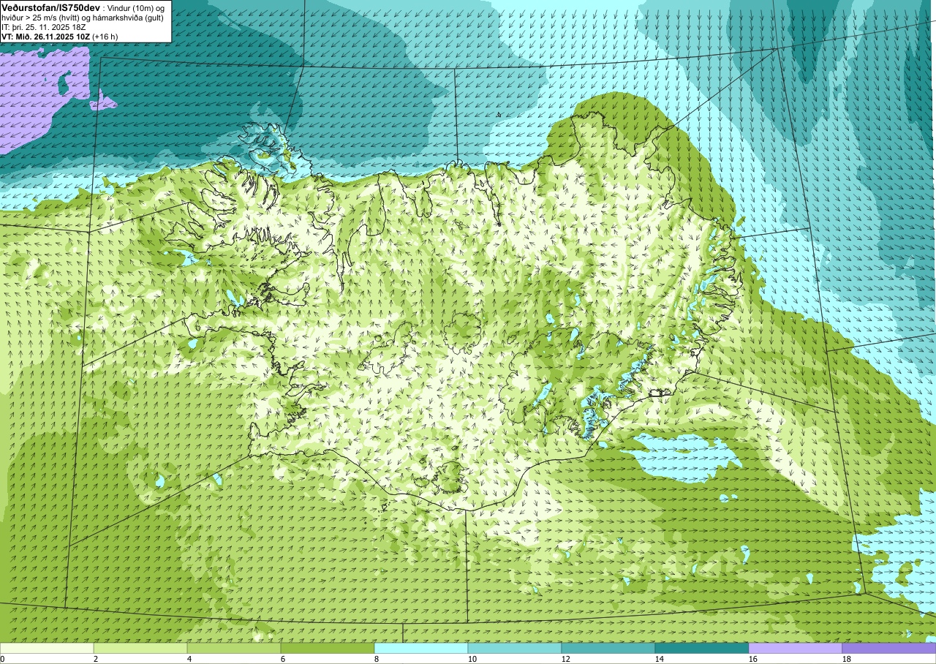Screen dimensions: 936x664
Task: Click the violet legend swatch above 18
Action: [889, 648]
